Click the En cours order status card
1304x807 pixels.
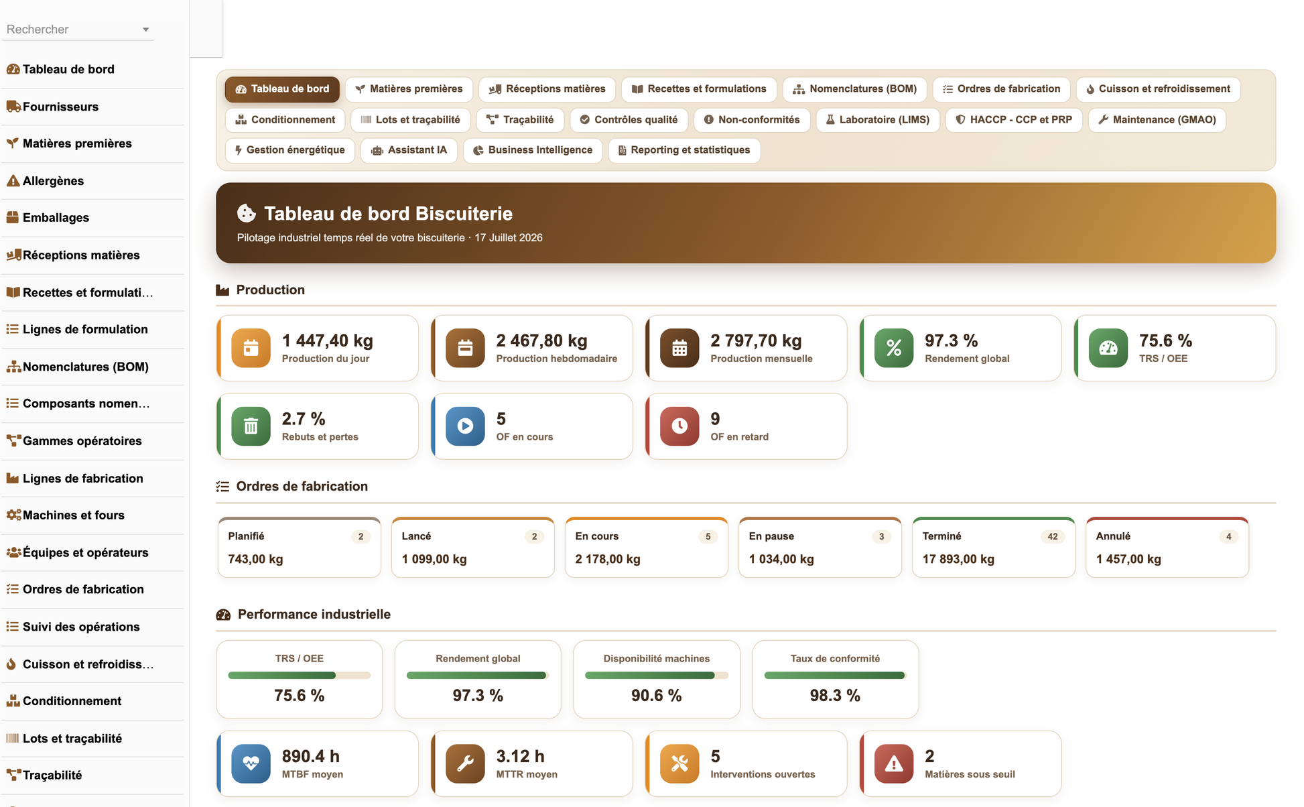coord(646,548)
